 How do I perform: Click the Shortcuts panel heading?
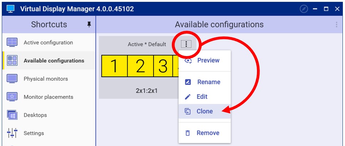pos(49,24)
